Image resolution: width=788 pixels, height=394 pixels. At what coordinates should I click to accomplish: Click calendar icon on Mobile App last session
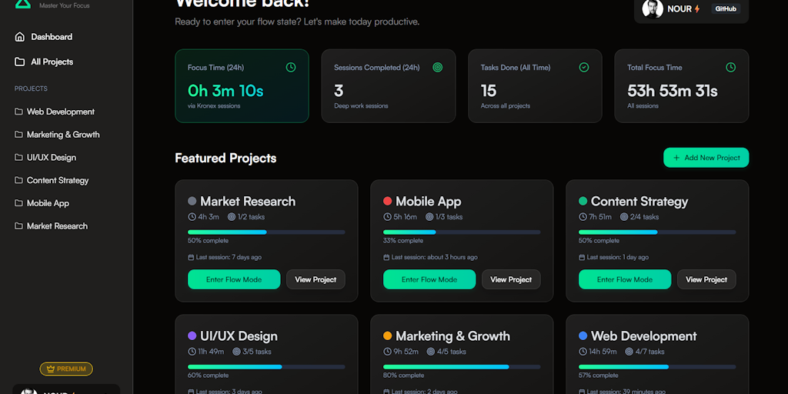pyautogui.click(x=386, y=257)
